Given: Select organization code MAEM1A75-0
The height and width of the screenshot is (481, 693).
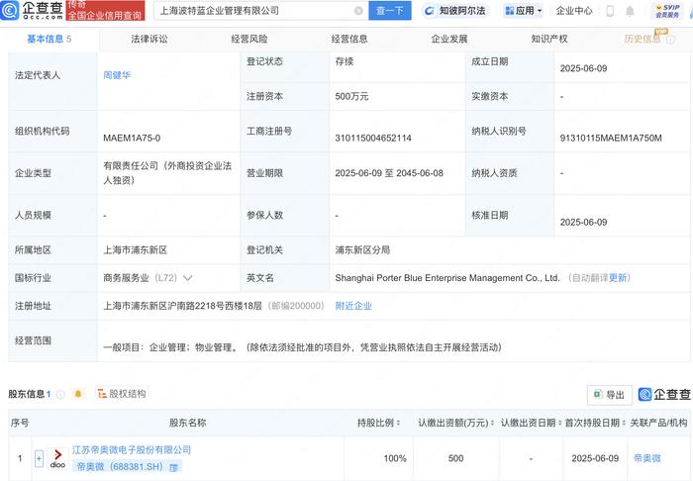Looking at the screenshot, I should click(132, 138).
